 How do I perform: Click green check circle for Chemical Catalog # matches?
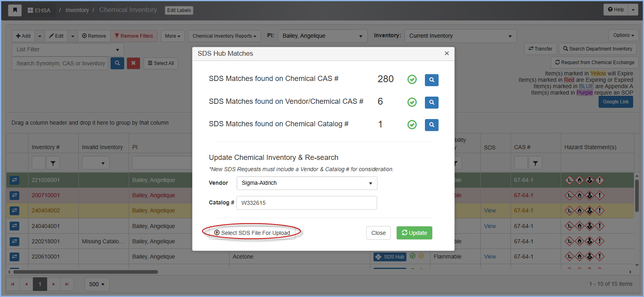[x=412, y=125]
